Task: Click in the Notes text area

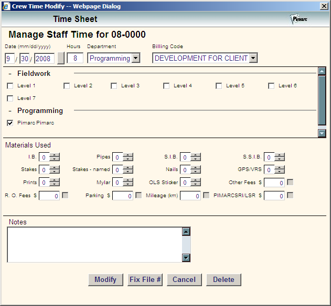Action: point(94,245)
